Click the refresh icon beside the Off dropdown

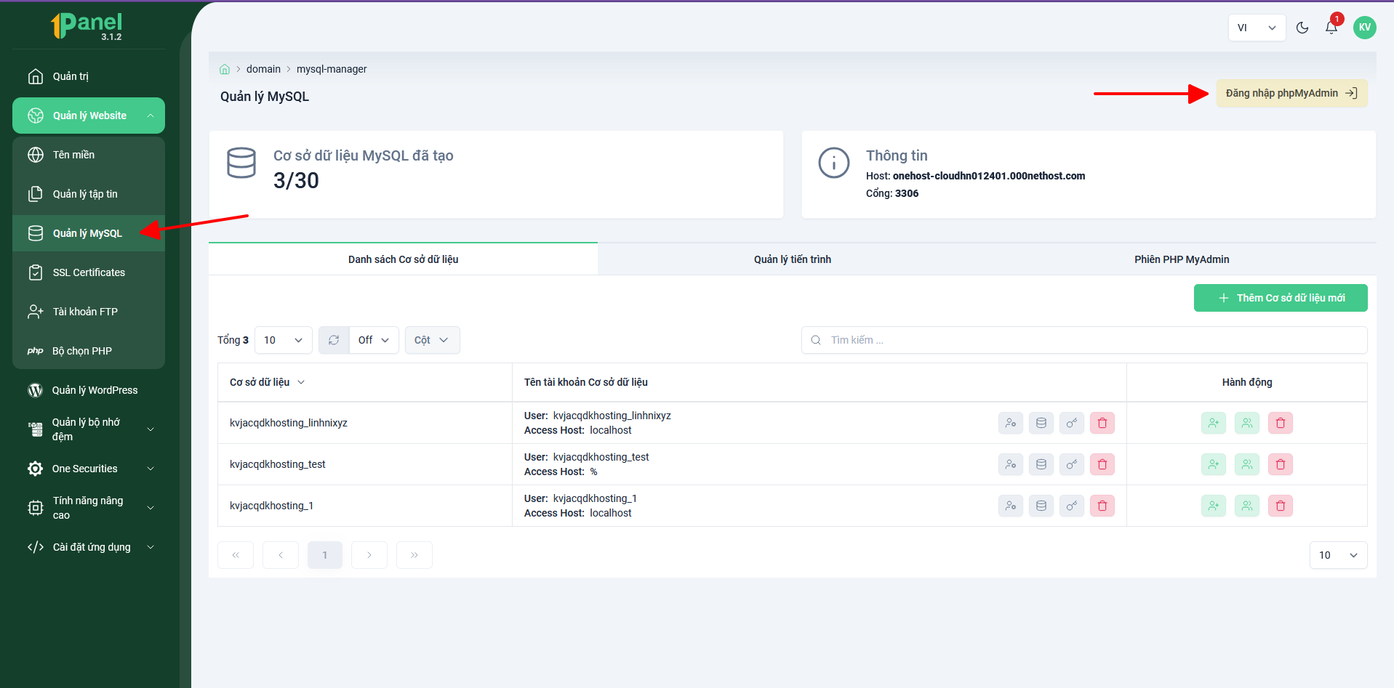tap(334, 340)
